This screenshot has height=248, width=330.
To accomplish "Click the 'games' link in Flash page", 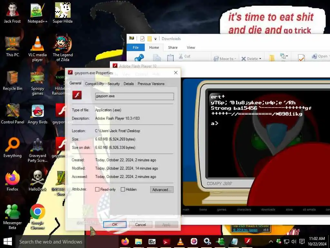I will click(x=222, y=209).
